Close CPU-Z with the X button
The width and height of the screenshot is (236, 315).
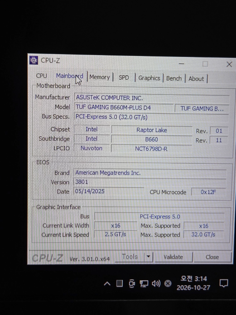coord(229,64)
